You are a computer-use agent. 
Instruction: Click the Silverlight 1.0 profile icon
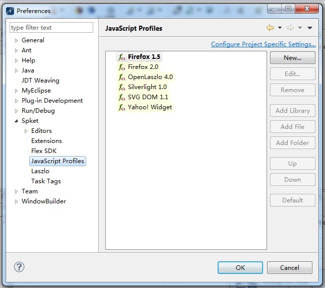[x=121, y=87]
